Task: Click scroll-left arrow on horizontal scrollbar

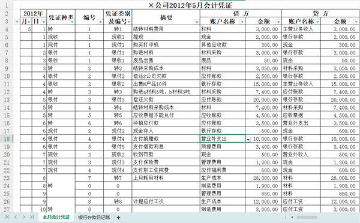Action: [292, 217]
